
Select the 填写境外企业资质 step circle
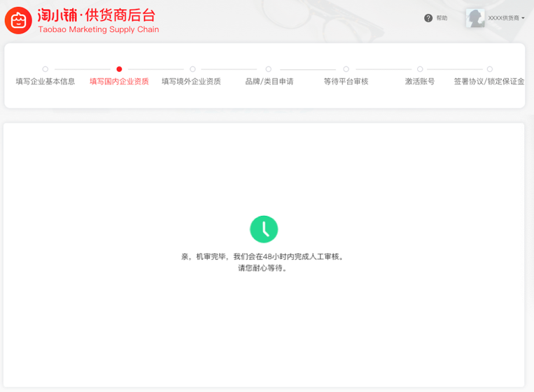coord(192,69)
